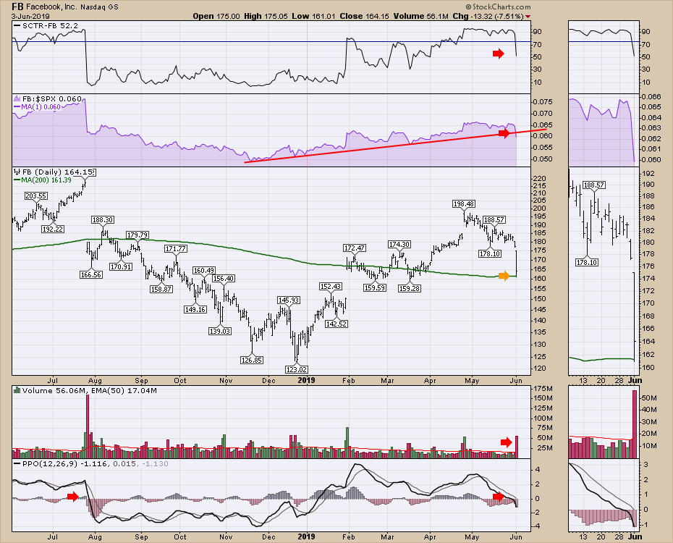Click the 166.56 price low annotation
Screen dimensions: 673x543
pyautogui.click(x=91, y=274)
